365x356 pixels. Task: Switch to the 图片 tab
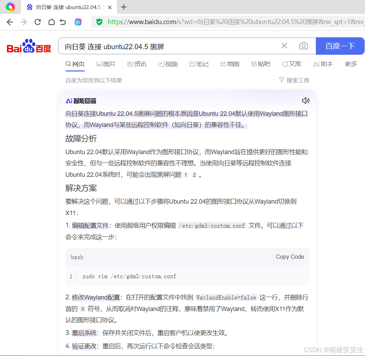point(106,64)
